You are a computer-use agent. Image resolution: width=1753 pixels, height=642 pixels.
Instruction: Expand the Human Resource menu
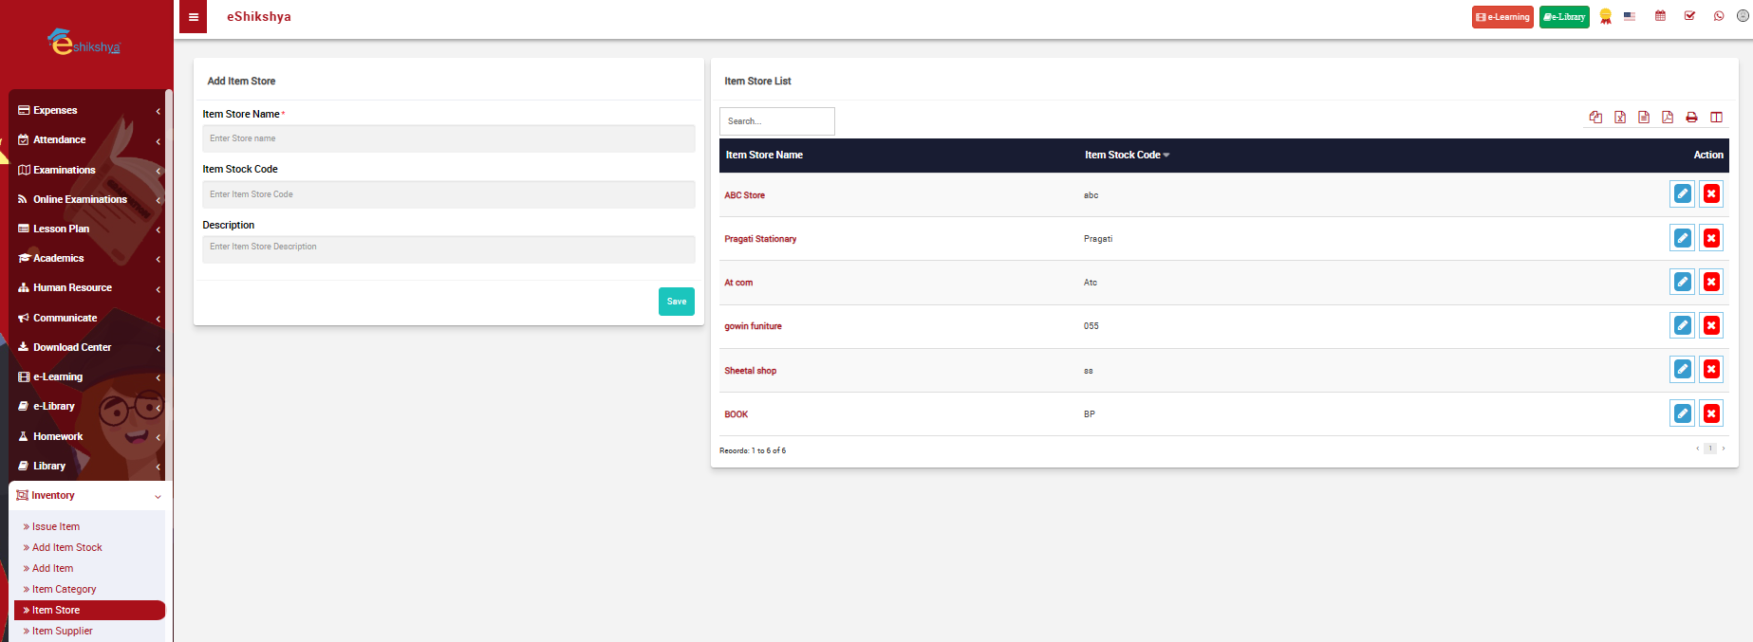87,287
